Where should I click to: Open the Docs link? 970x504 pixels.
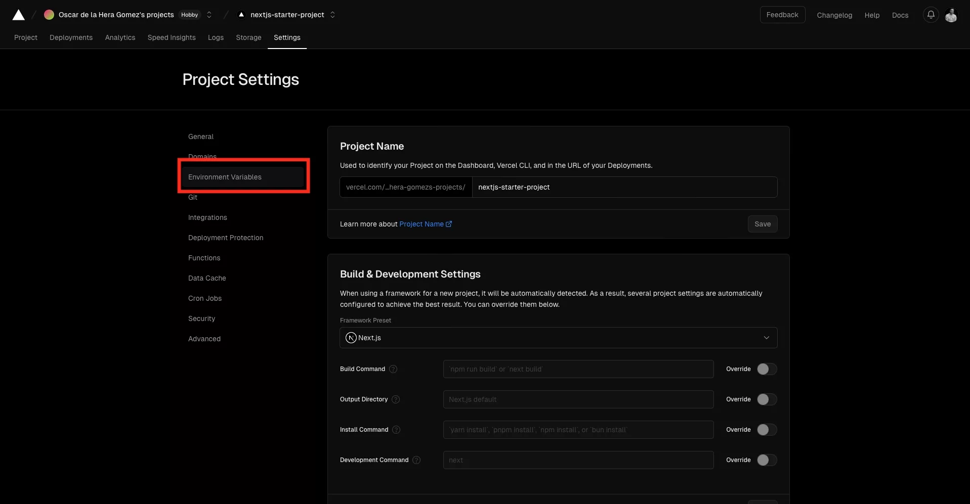pos(900,15)
